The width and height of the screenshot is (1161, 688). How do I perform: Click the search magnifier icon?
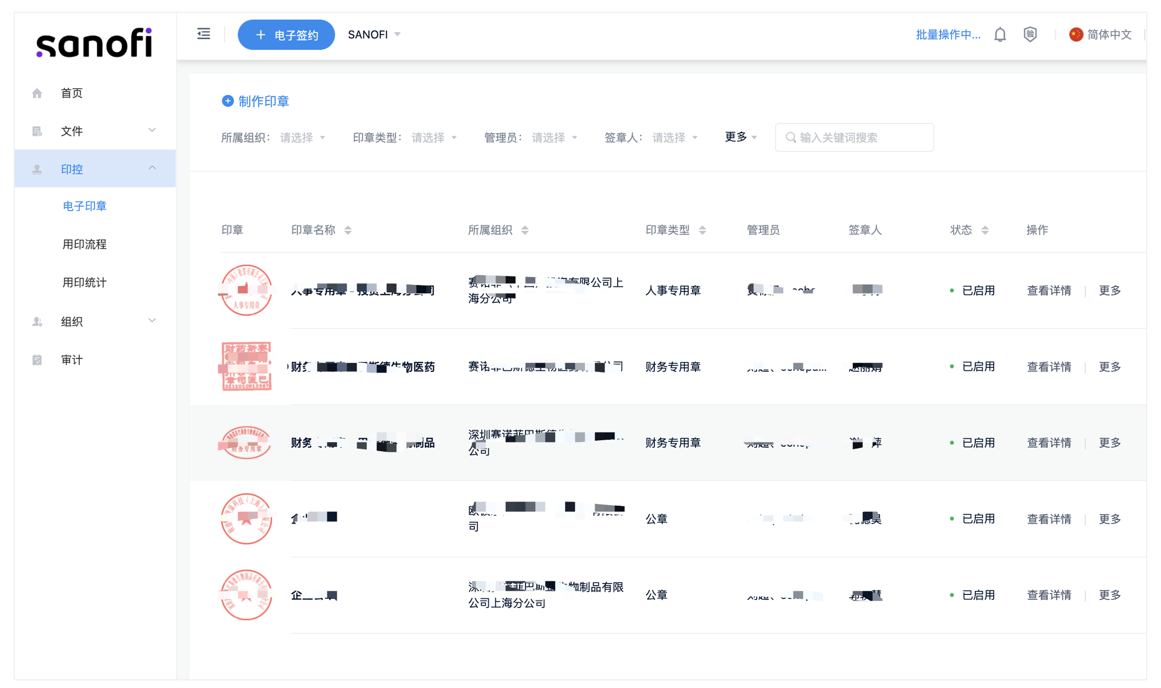coord(791,137)
